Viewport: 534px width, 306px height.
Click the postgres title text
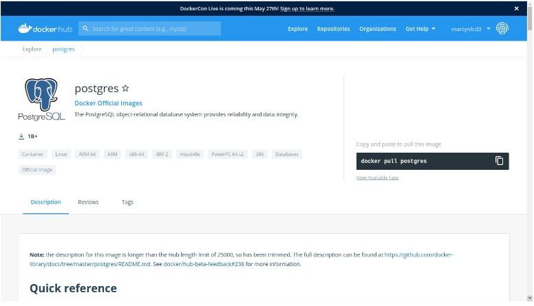(96, 89)
